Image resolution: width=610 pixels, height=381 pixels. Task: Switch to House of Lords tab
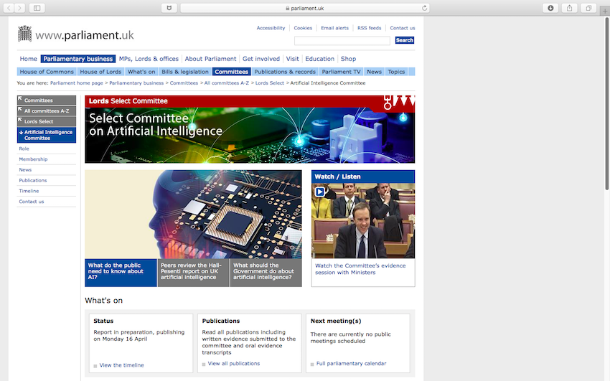point(100,72)
